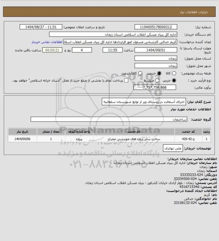Click the buyer notes box ملی تهاتری
Image resolution: width=219 pixels, height=241 pixels.
173,148
